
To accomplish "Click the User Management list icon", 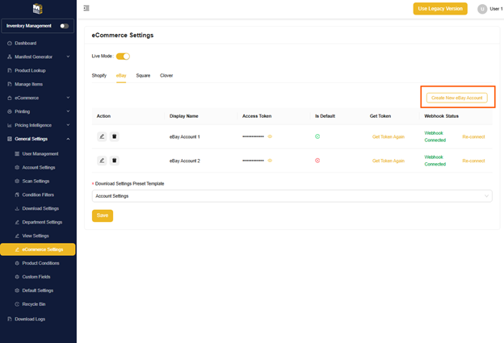I will click(x=17, y=154).
